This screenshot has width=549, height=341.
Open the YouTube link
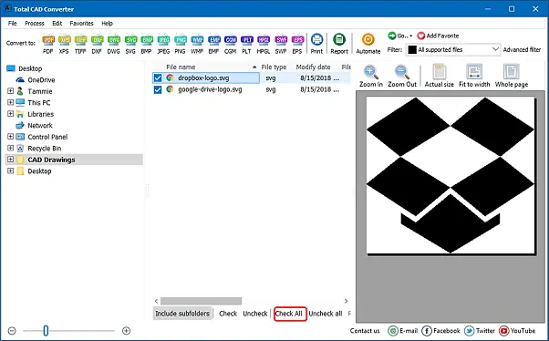[x=517, y=330]
